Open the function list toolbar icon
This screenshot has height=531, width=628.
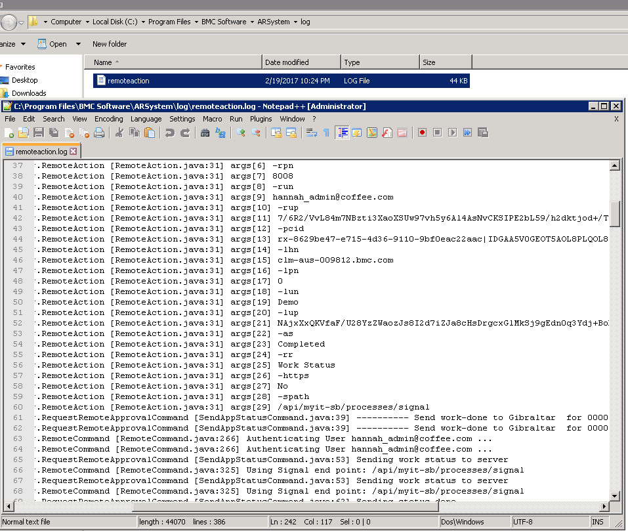[x=387, y=133]
